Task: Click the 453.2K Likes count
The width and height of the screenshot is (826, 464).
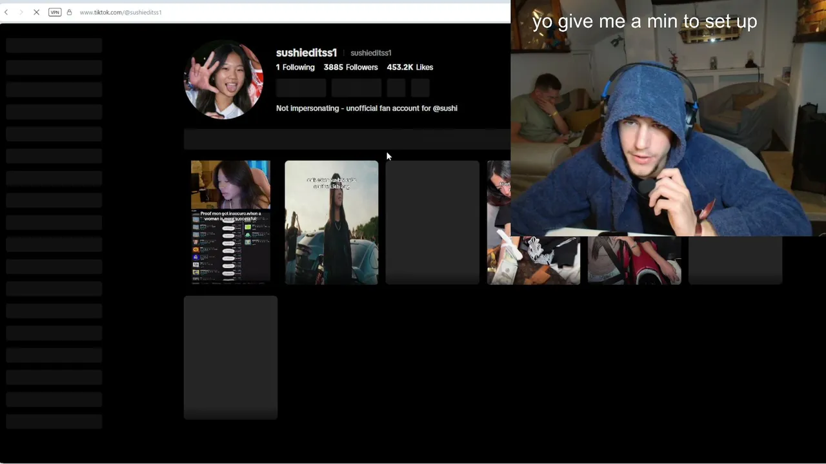Action: (410, 67)
